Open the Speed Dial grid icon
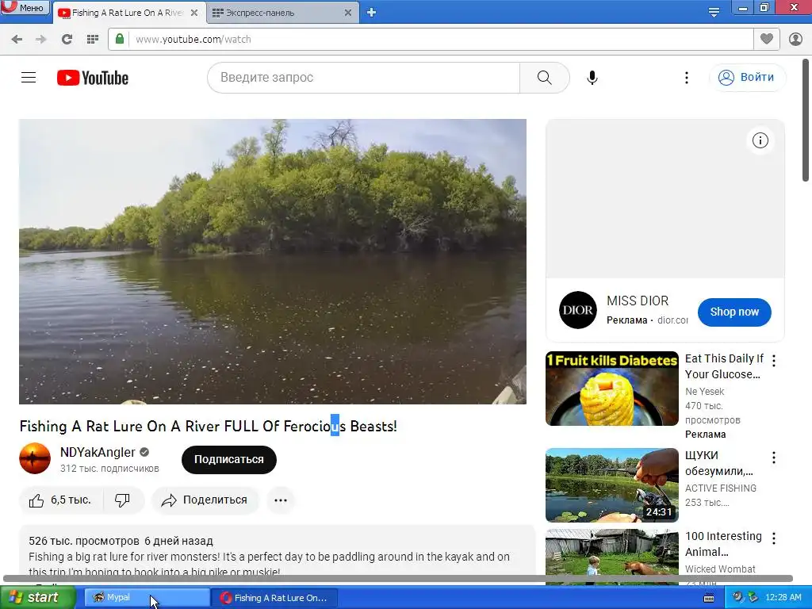 pos(93,40)
